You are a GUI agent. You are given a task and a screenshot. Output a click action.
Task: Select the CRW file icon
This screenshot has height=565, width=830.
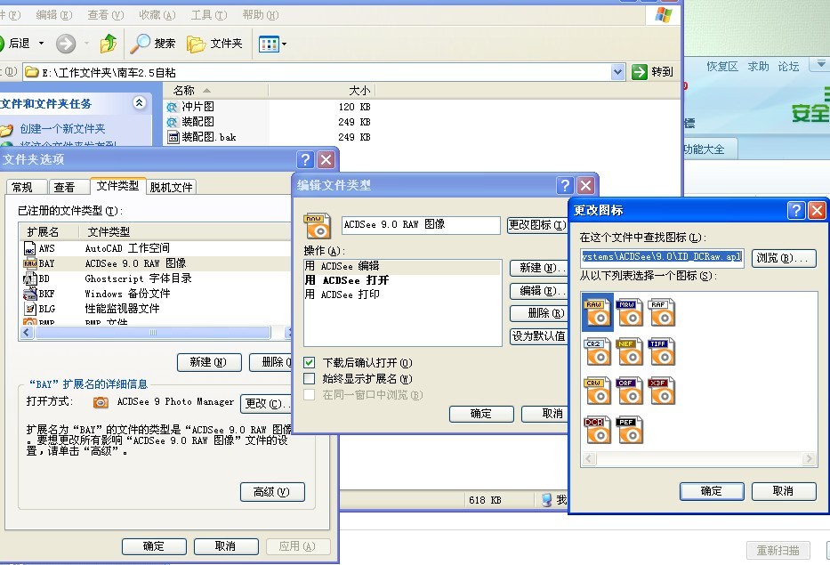click(x=598, y=391)
